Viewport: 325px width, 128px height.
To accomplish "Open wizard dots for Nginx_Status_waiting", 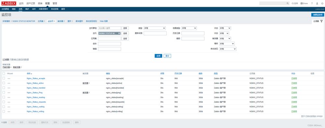I will point(9,107).
